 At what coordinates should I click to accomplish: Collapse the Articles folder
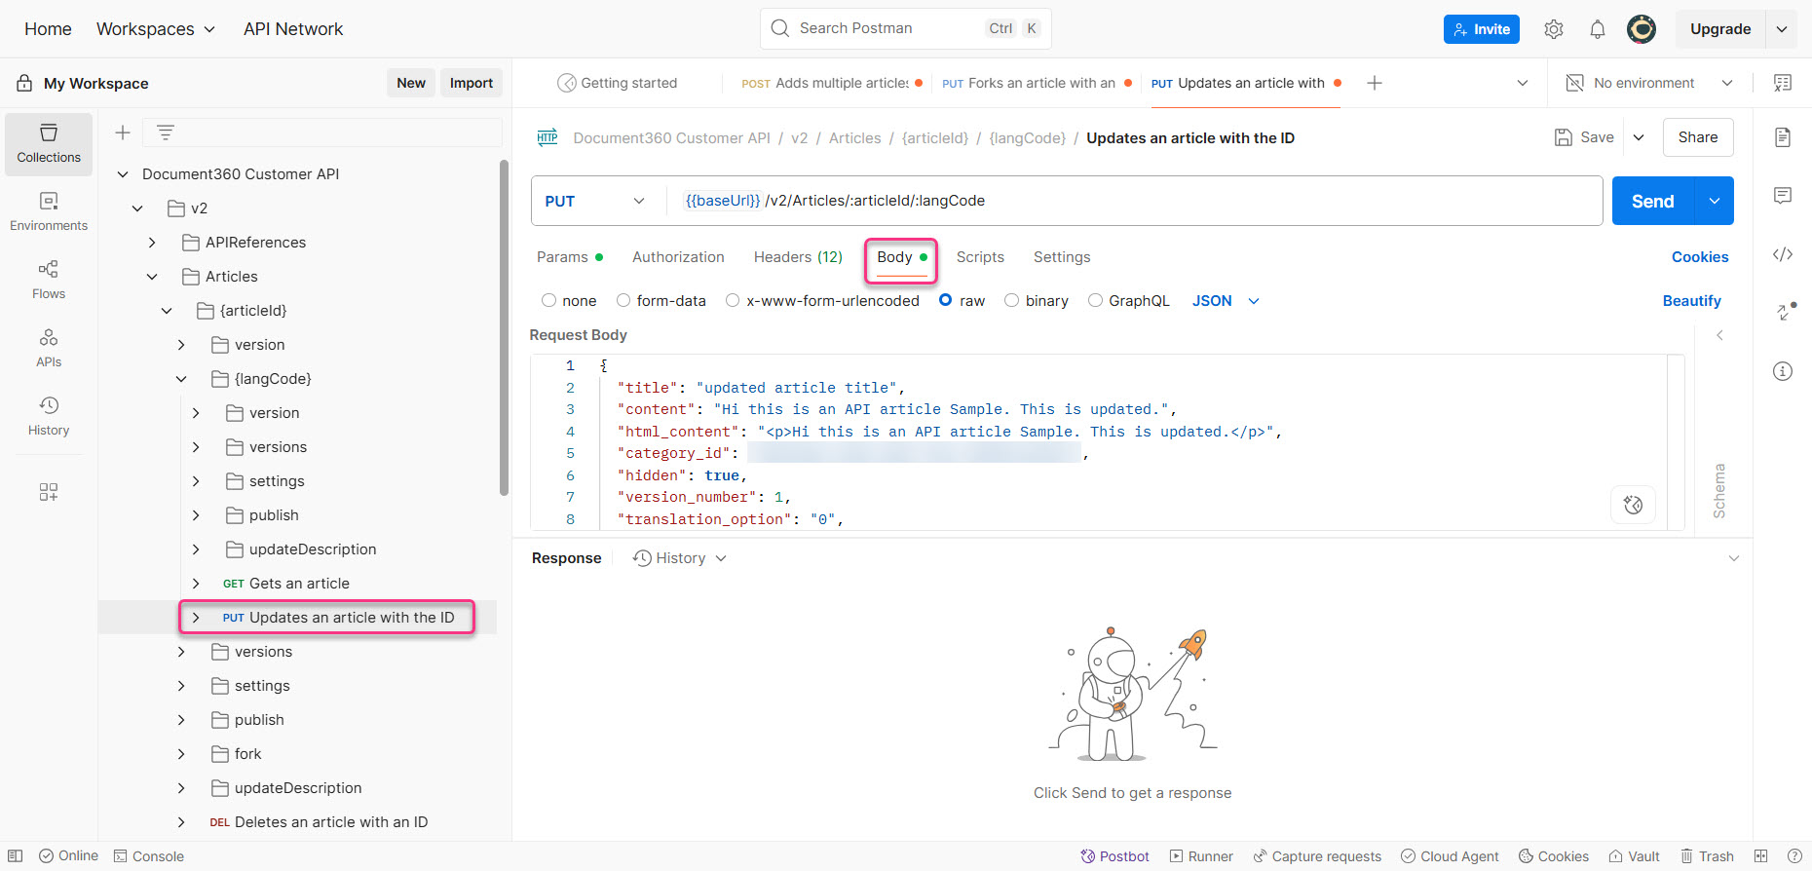click(x=152, y=277)
